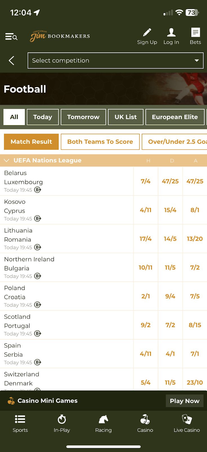Tap the Log In person icon
Viewport: 207px width, 452px height.
pos(171,33)
